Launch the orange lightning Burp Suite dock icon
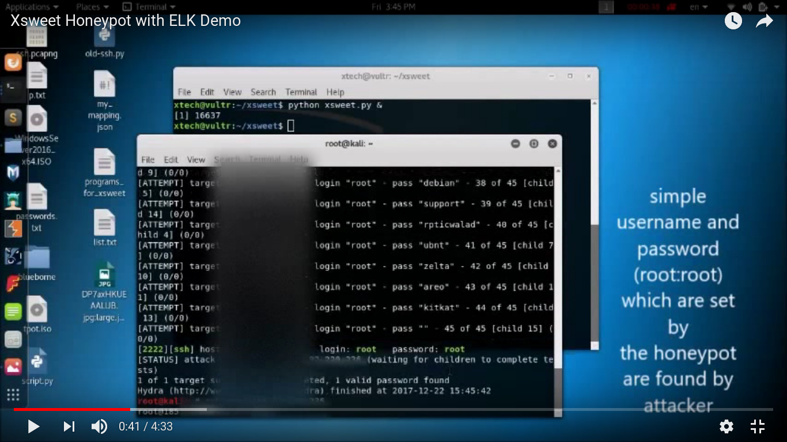Screen dimensions: 787x442 (x=13, y=228)
